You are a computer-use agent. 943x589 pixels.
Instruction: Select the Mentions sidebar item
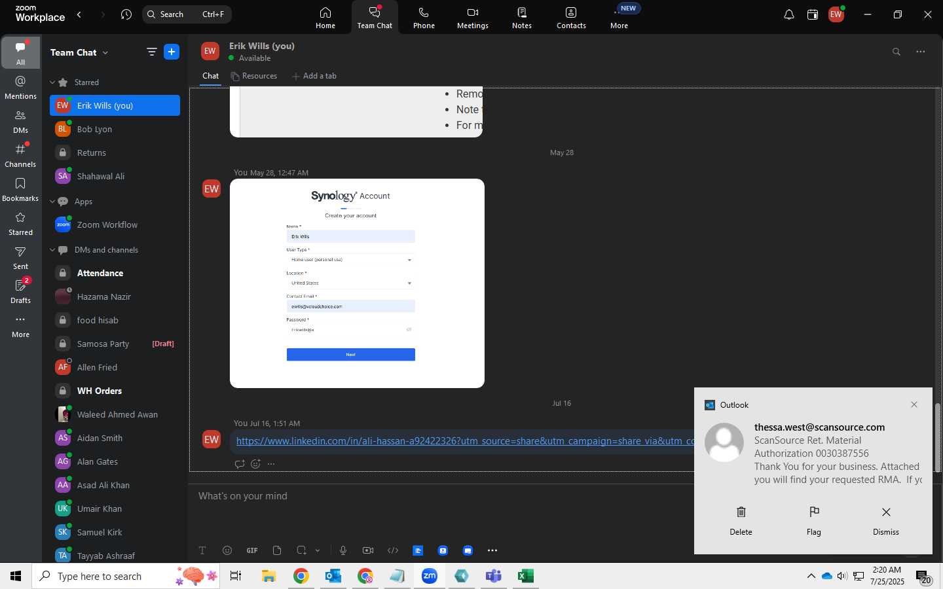coord(20,87)
